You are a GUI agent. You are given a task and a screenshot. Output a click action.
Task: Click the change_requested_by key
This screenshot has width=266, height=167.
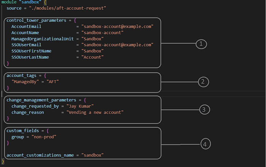(35, 106)
